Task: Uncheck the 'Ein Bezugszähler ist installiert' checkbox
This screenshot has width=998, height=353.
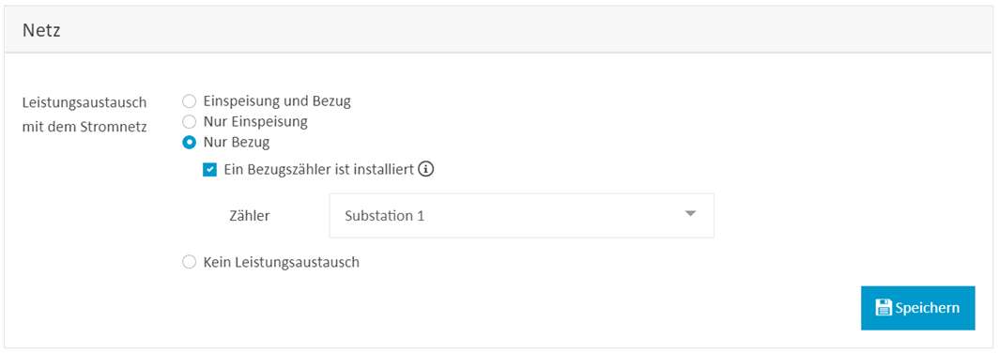Action: tap(209, 171)
